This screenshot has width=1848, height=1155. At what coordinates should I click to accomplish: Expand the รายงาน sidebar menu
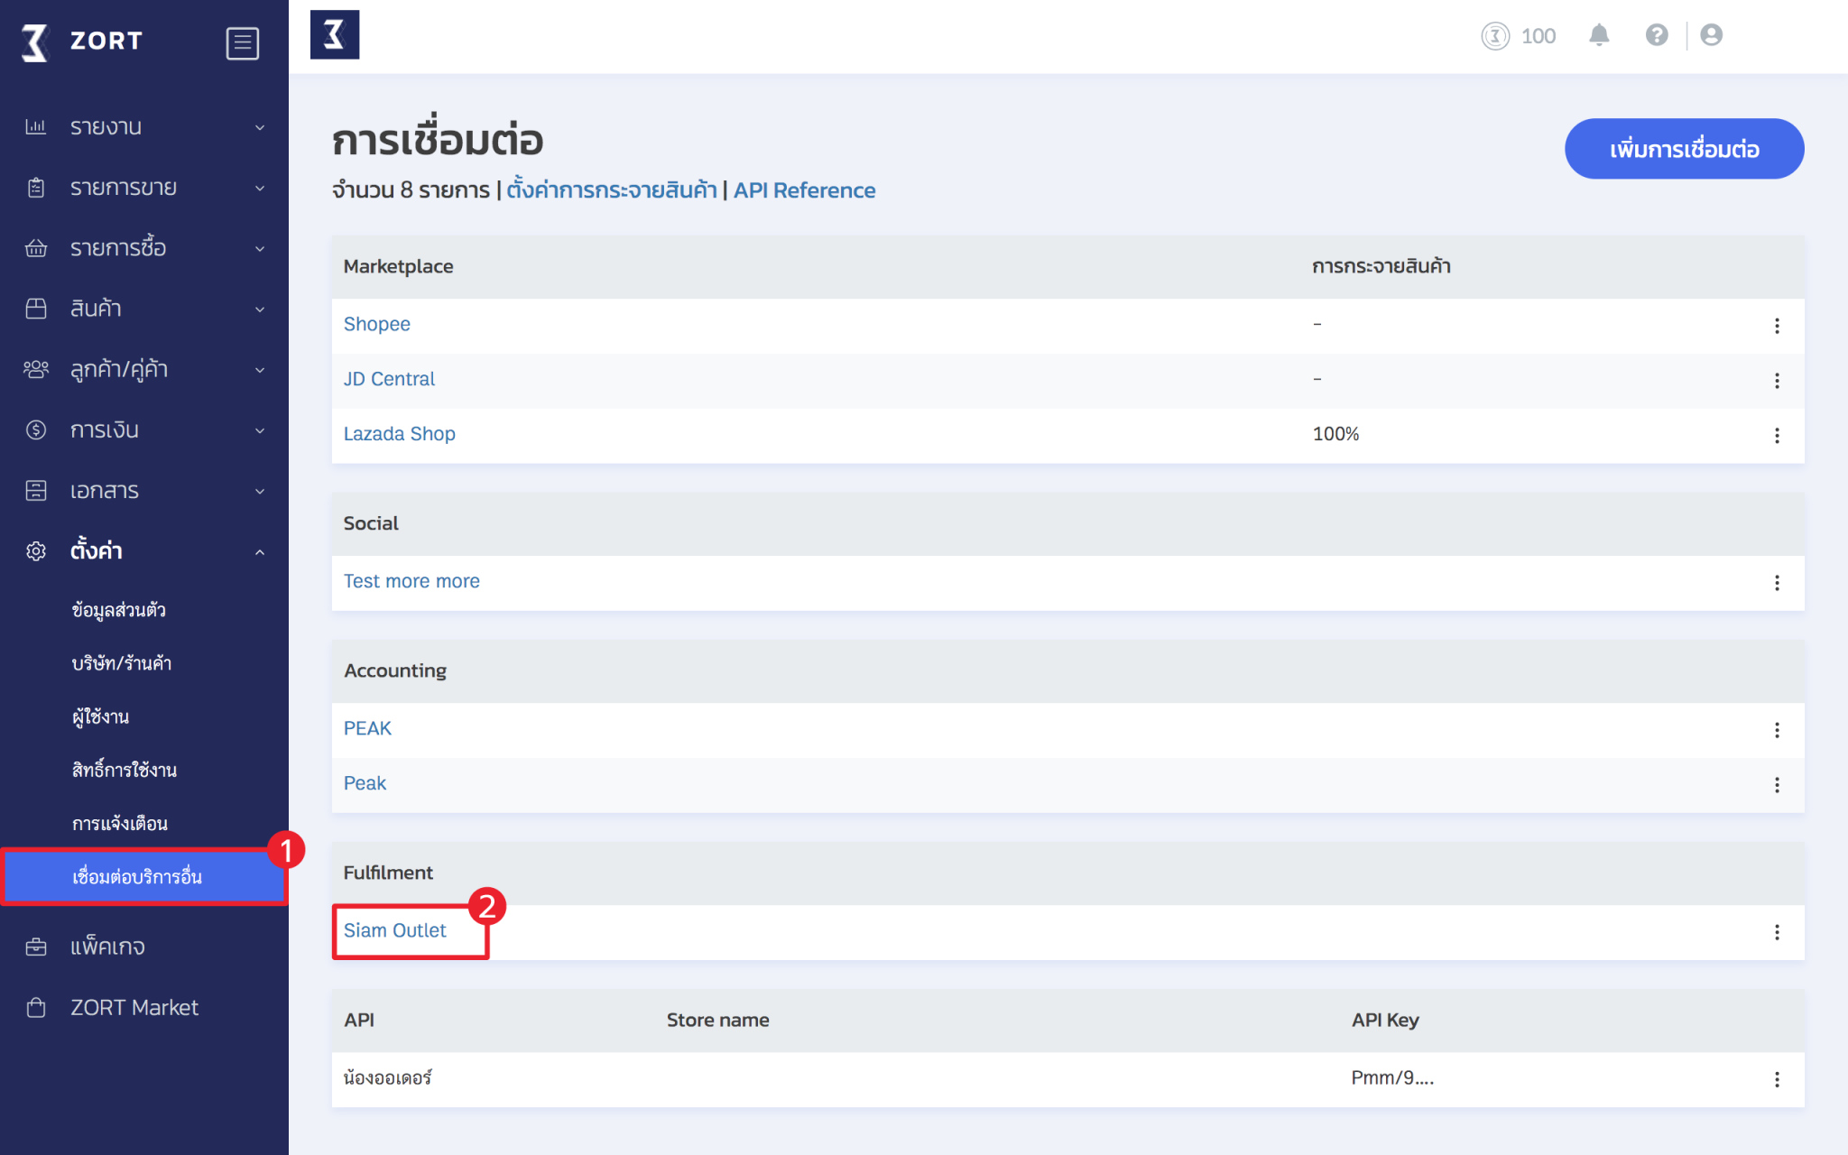(144, 127)
